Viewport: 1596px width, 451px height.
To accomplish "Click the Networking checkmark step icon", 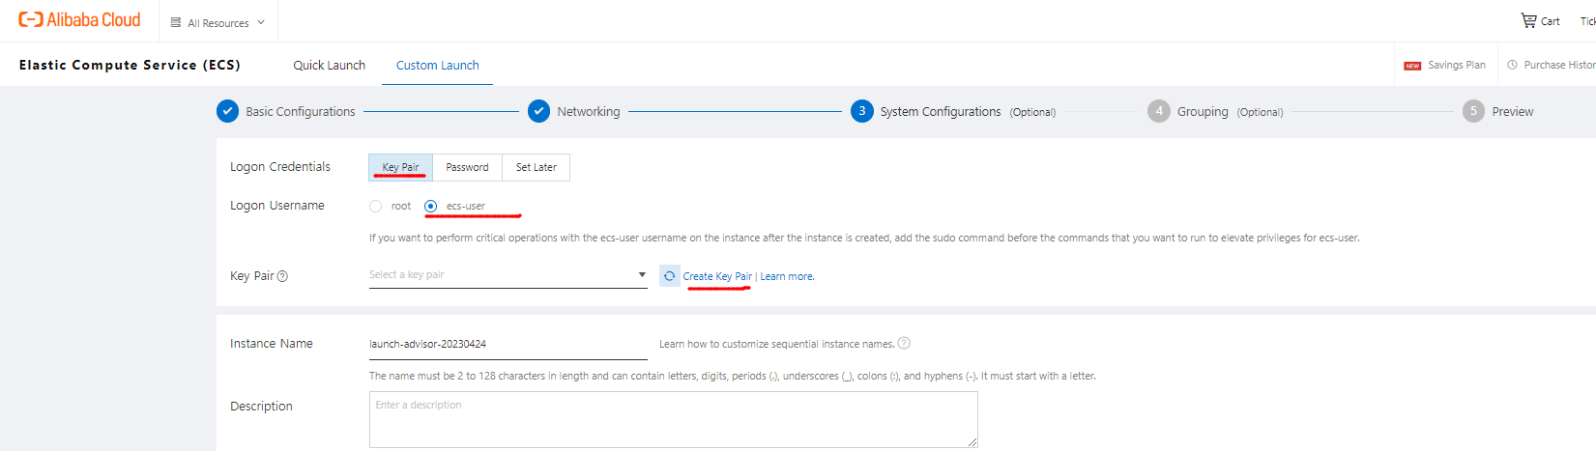I will point(538,111).
